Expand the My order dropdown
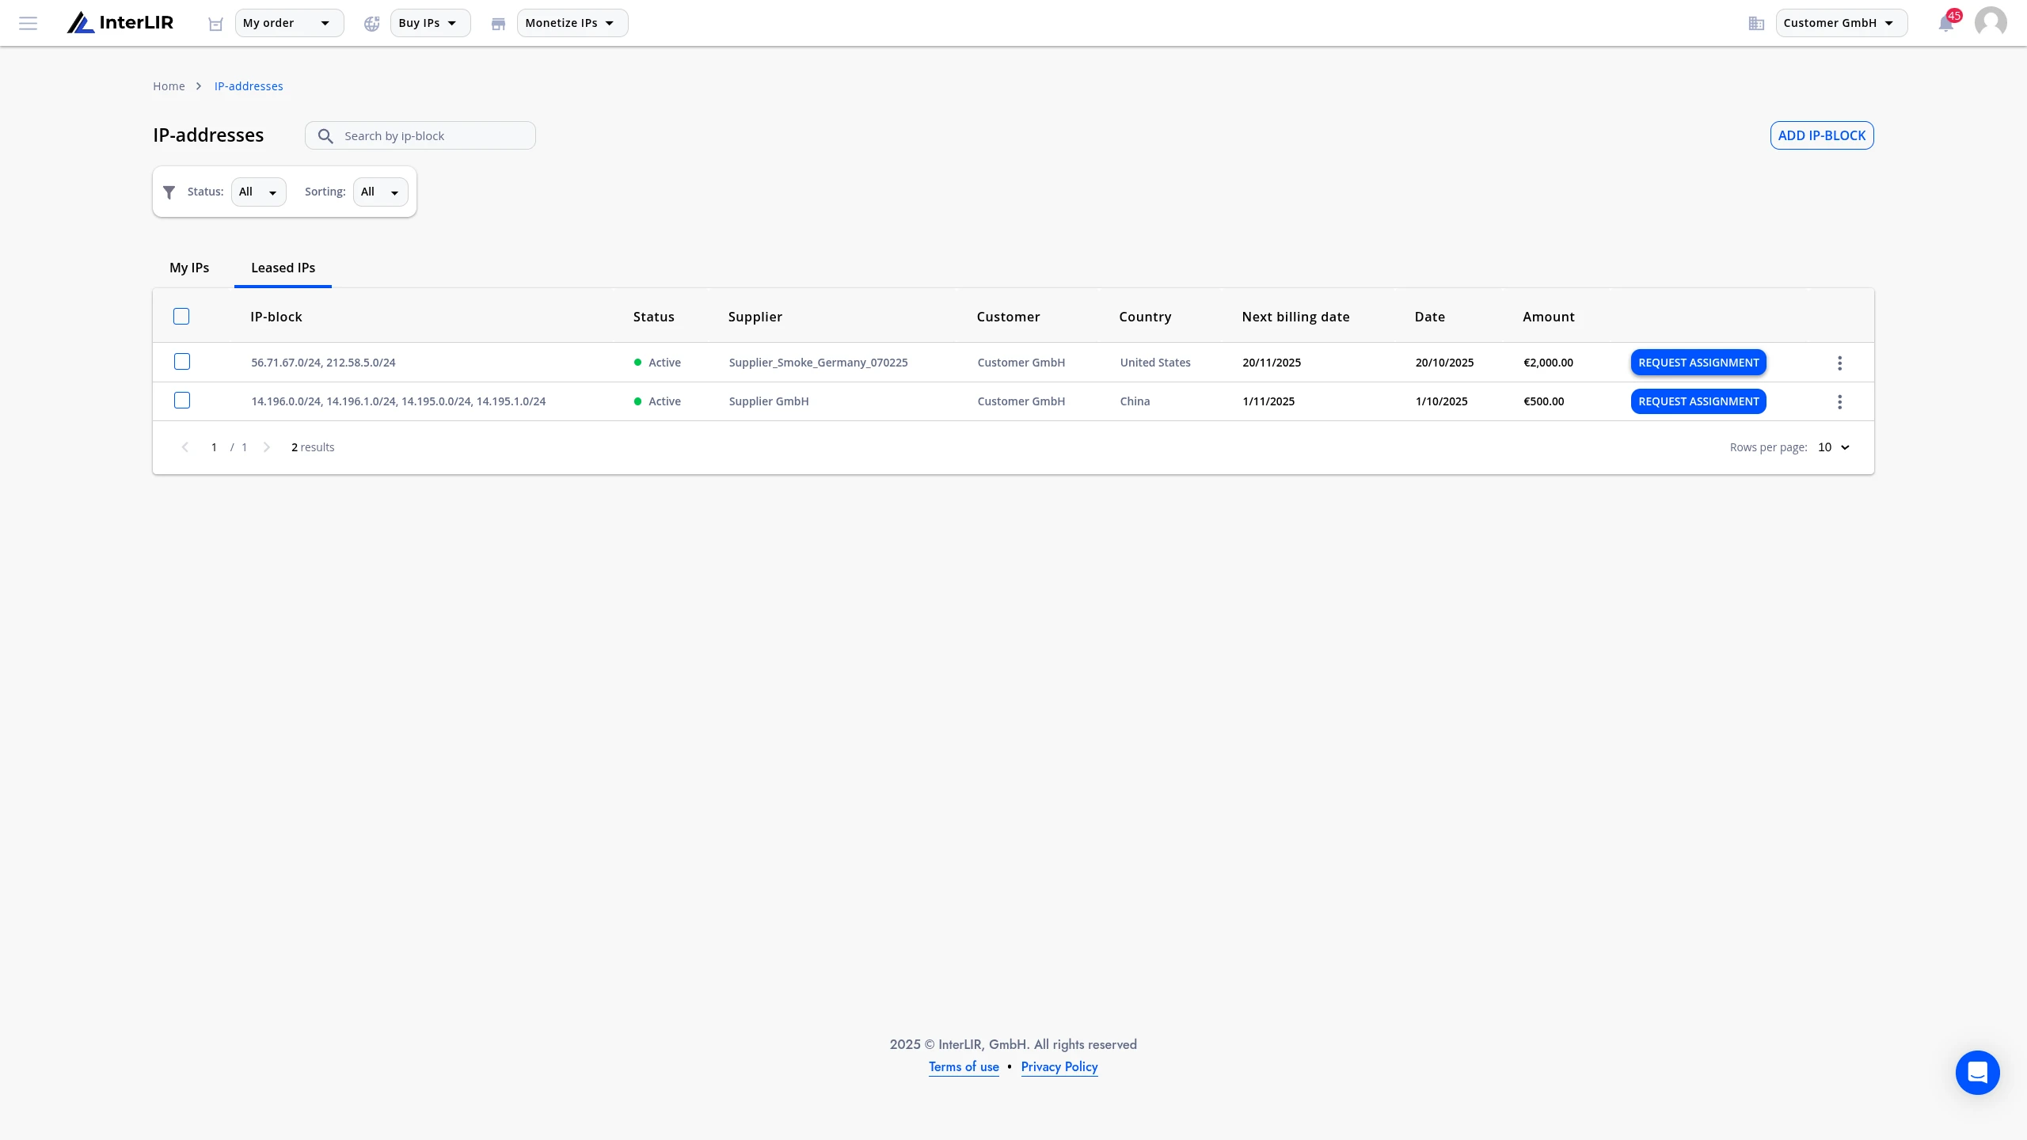The image size is (2027, 1140). [x=289, y=23]
